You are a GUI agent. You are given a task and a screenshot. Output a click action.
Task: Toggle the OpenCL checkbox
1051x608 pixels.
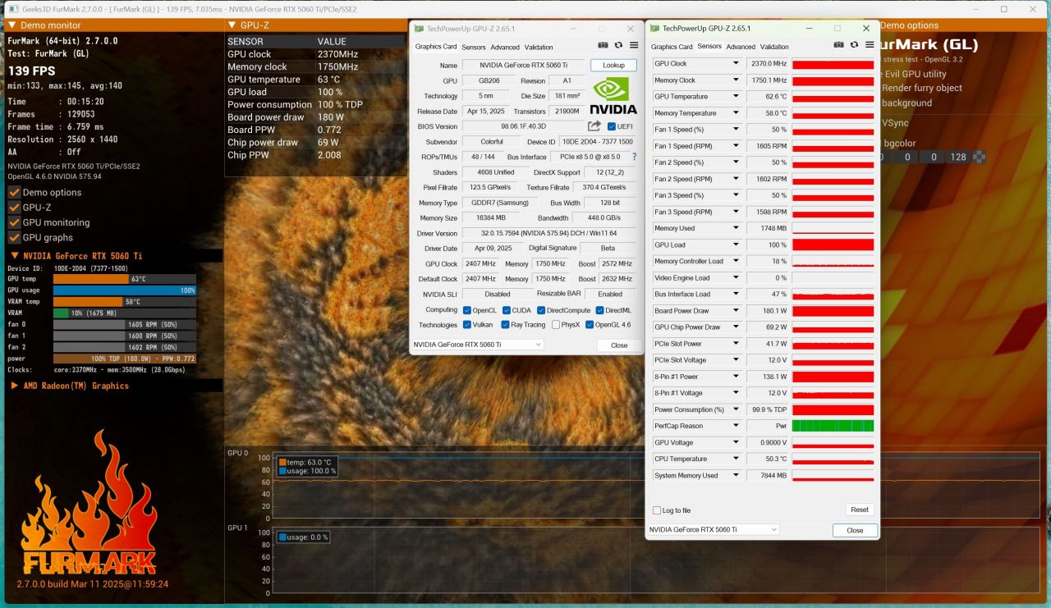tap(467, 310)
